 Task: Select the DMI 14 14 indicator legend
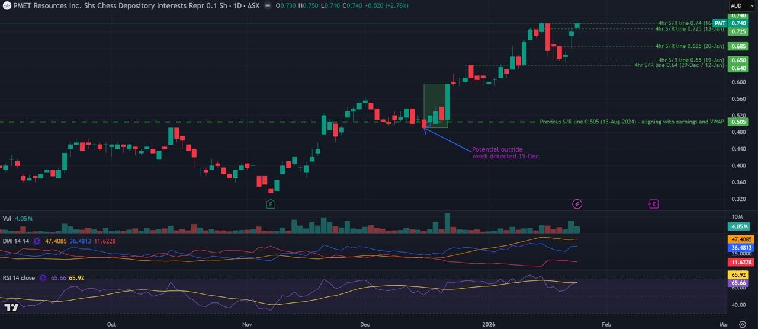(x=15, y=241)
